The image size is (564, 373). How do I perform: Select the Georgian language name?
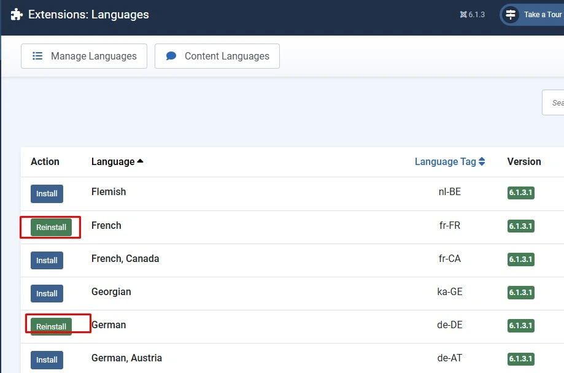click(111, 291)
